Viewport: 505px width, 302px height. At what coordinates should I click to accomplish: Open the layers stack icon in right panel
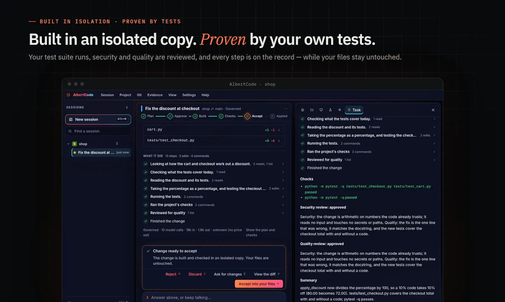(x=302, y=110)
